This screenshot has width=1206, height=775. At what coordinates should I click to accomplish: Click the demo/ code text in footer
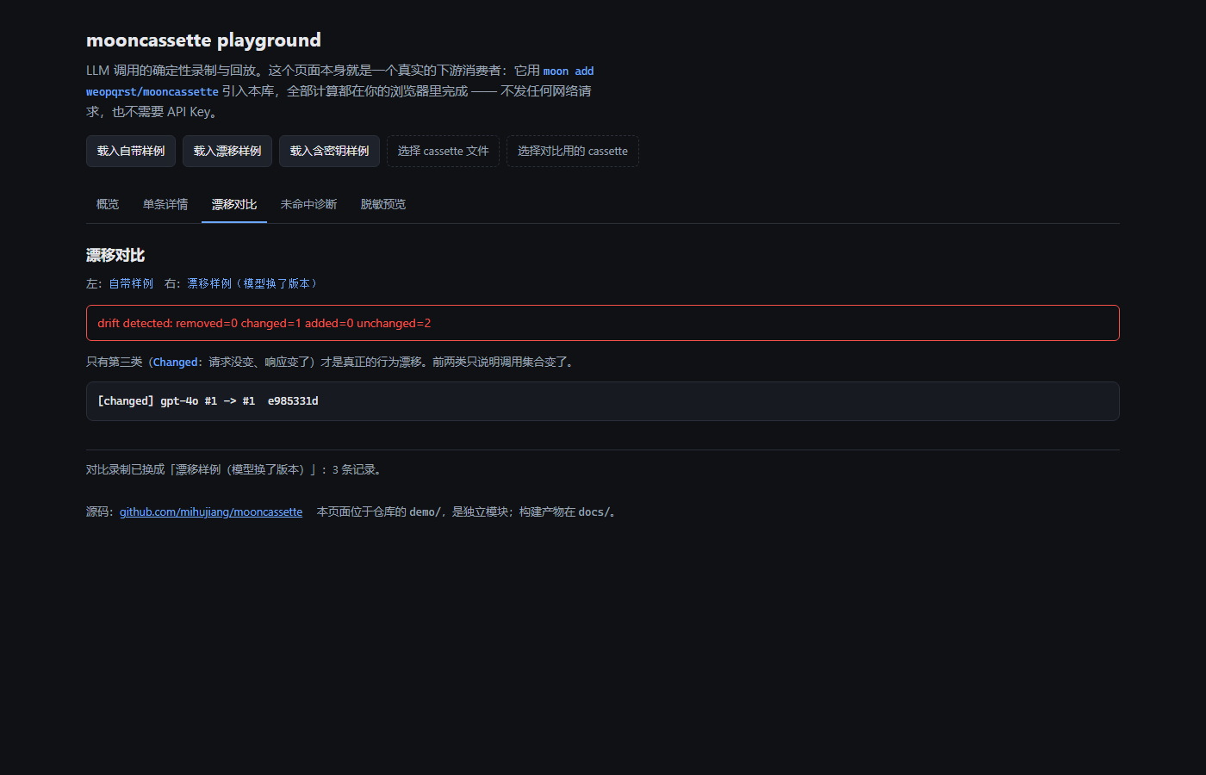point(425,512)
